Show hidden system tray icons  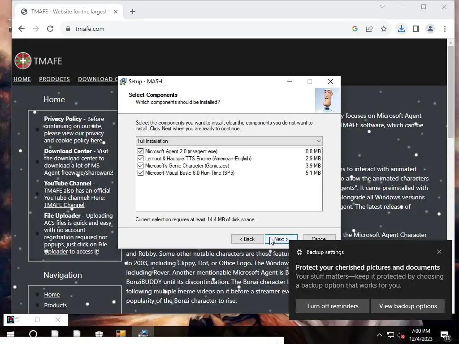click(379, 335)
